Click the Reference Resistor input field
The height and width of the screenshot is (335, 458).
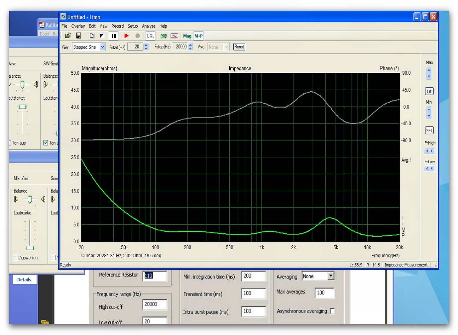pyautogui.click(x=155, y=276)
